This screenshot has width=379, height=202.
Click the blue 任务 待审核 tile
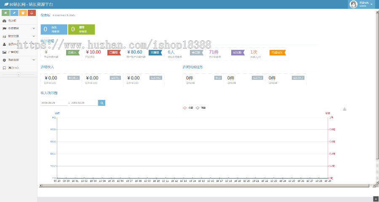[54, 29]
